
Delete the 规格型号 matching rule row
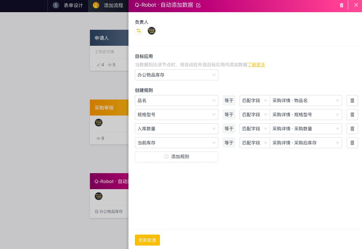(352, 115)
